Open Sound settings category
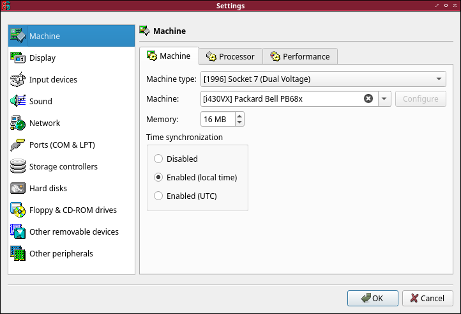The height and width of the screenshot is (314, 461). coord(72,101)
